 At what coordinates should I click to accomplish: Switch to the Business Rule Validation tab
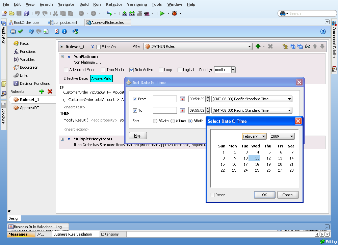73,234
